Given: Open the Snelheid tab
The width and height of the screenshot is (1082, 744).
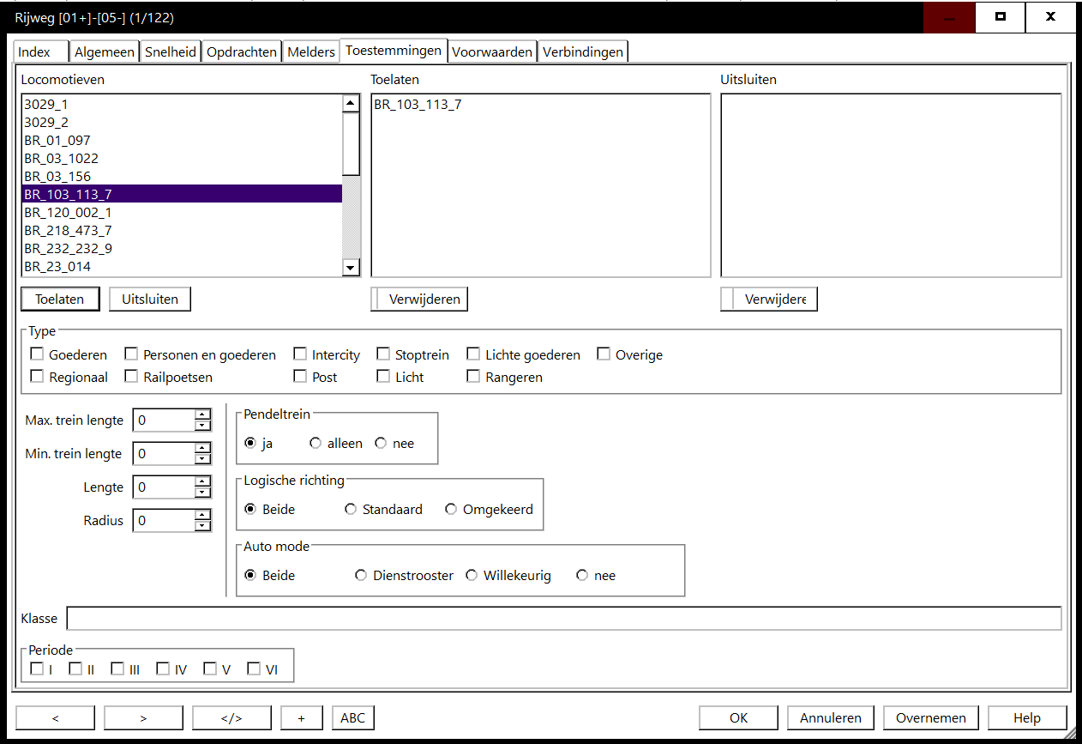Looking at the screenshot, I should [x=170, y=52].
